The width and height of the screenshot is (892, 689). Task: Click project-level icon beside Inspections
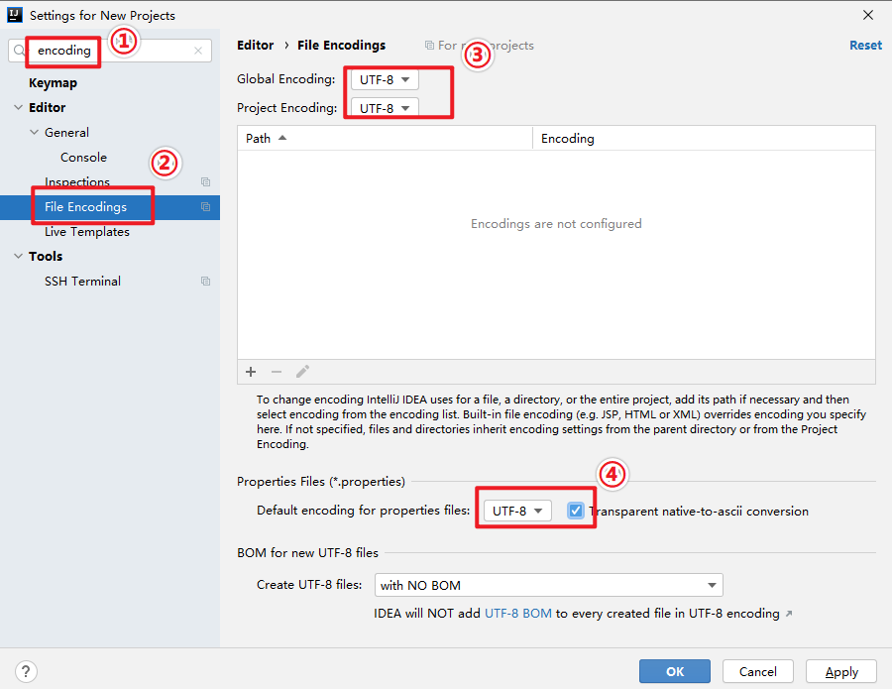(206, 182)
